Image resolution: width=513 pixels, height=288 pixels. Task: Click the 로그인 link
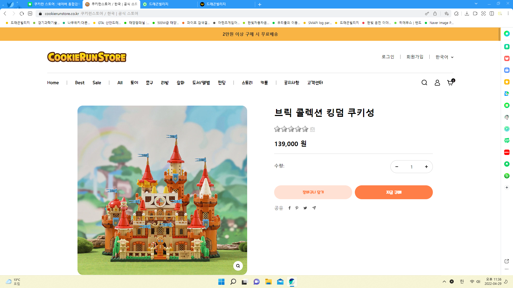click(x=388, y=57)
